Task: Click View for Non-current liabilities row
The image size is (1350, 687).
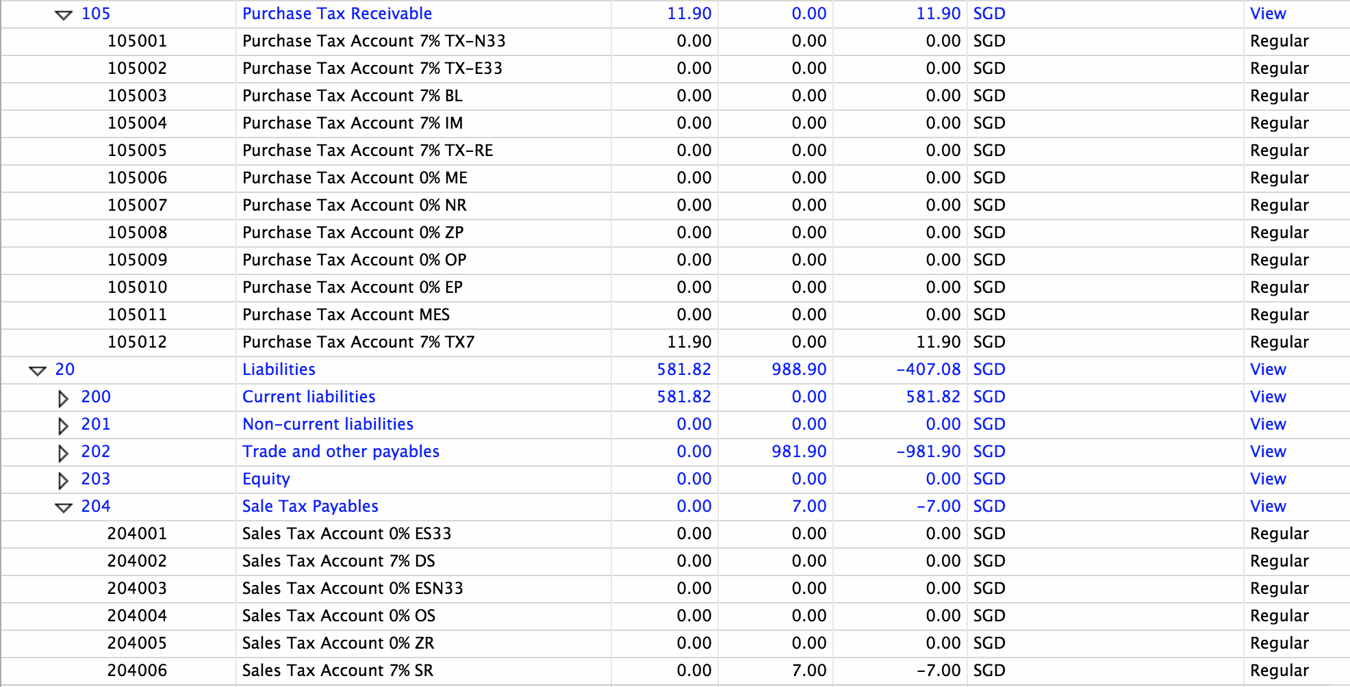Action: pos(1268,424)
